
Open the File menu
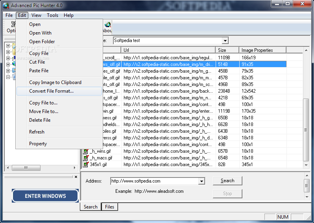point(9,15)
